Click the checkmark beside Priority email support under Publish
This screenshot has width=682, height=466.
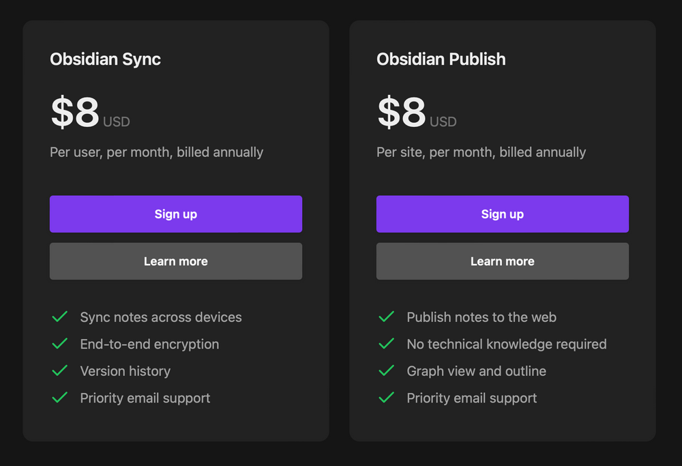point(386,398)
